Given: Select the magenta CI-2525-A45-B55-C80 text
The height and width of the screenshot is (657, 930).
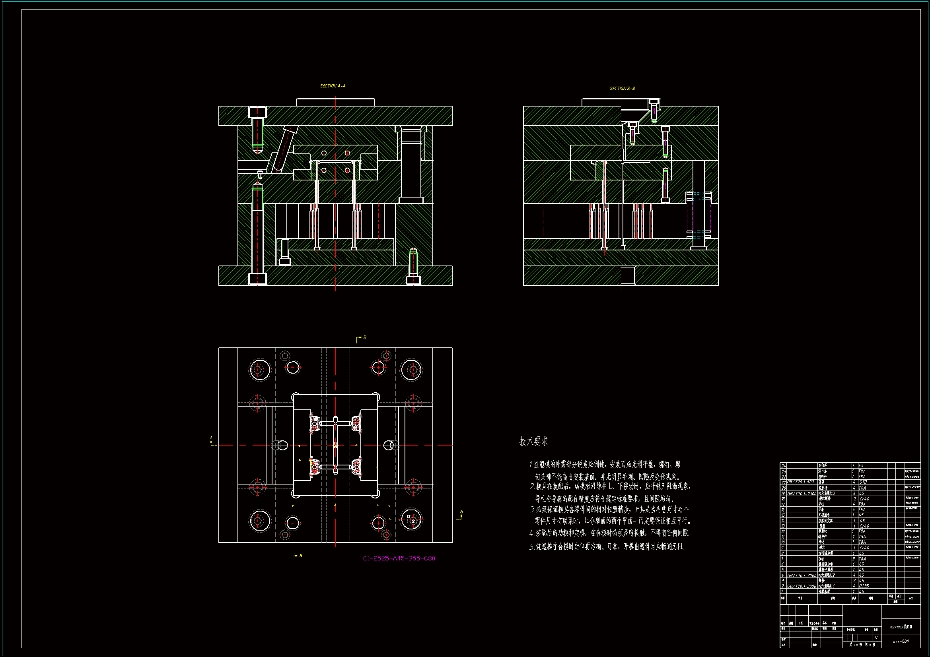Looking at the screenshot, I should click(399, 558).
